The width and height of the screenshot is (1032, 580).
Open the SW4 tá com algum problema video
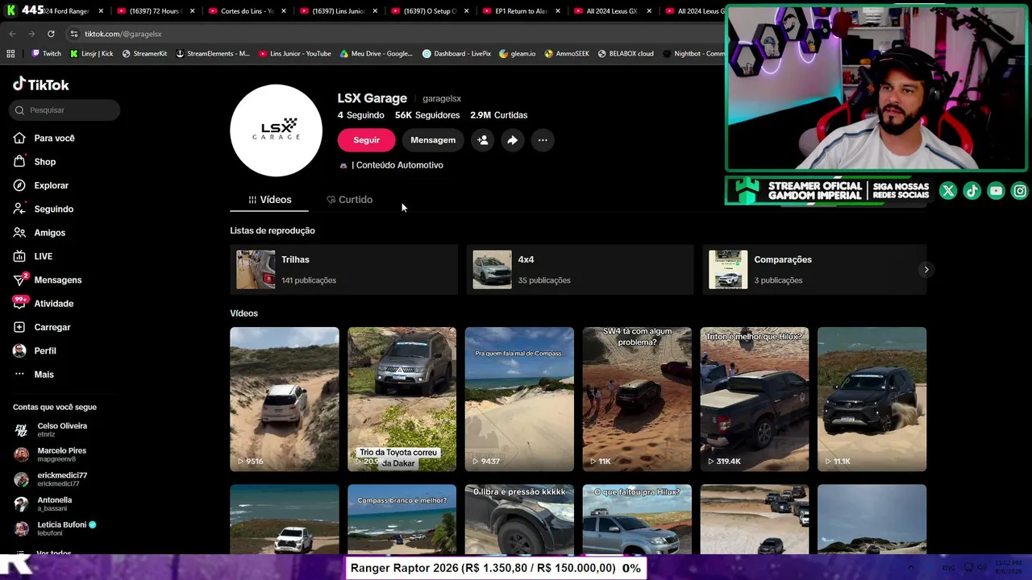[637, 399]
